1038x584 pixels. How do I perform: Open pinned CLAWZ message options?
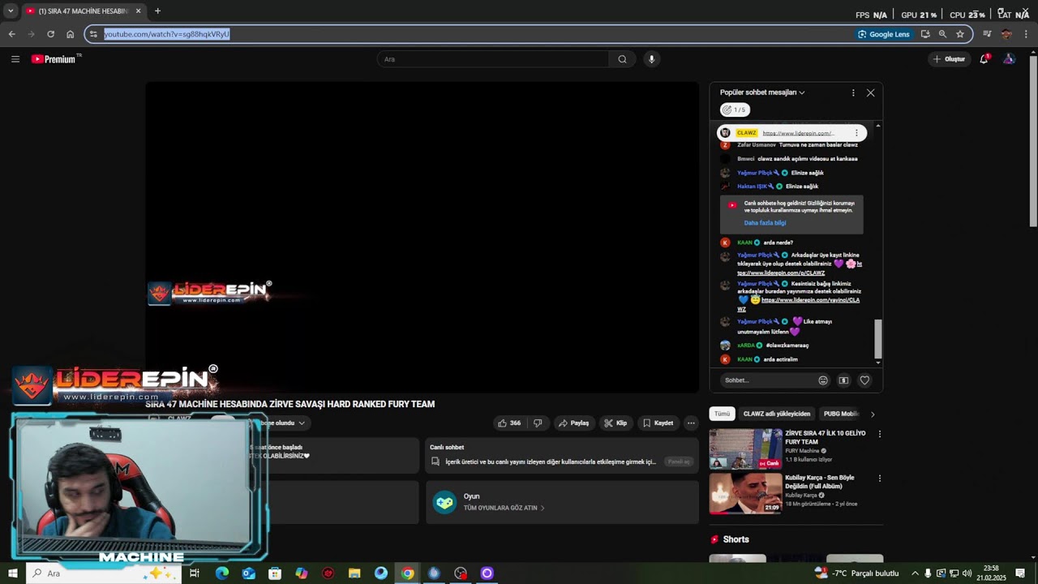(x=856, y=133)
